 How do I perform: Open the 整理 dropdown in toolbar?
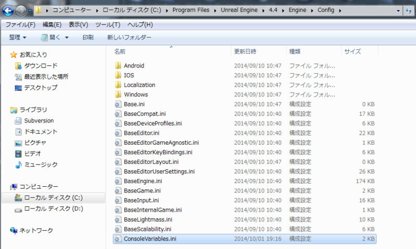click(18, 37)
